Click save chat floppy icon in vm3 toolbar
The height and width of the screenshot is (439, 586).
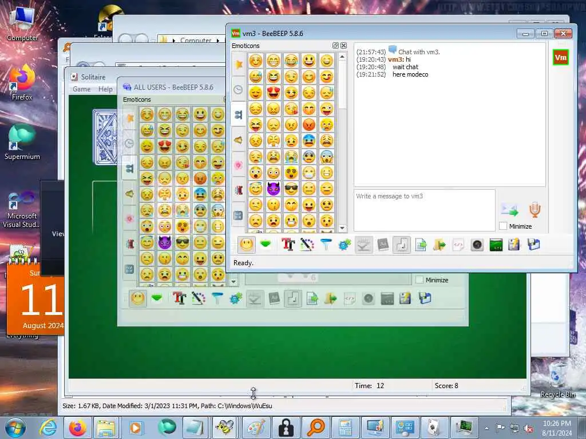tap(534, 245)
